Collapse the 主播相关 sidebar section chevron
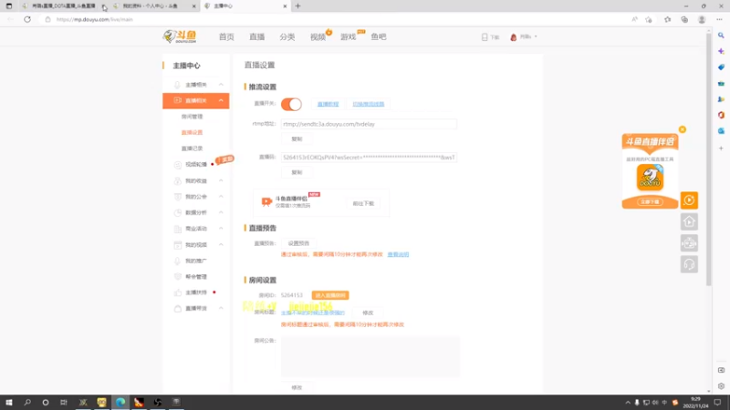 tap(221, 85)
